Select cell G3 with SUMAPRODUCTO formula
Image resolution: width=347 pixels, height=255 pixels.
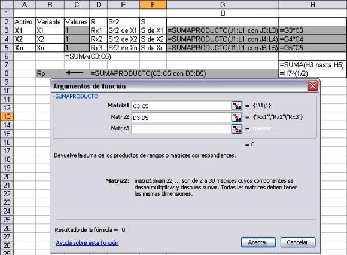pos(223,30)
